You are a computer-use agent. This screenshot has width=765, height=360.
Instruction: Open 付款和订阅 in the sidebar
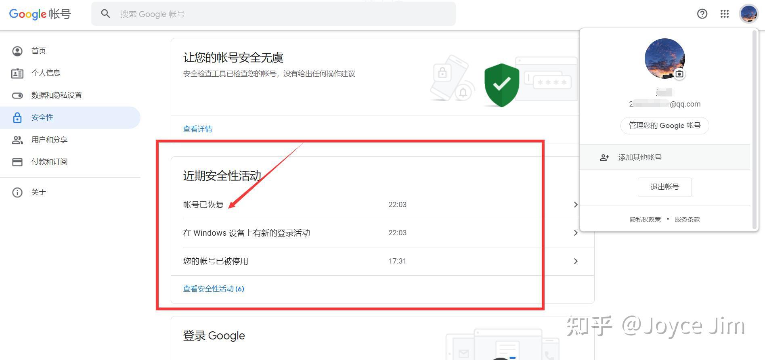coord(70,162)
